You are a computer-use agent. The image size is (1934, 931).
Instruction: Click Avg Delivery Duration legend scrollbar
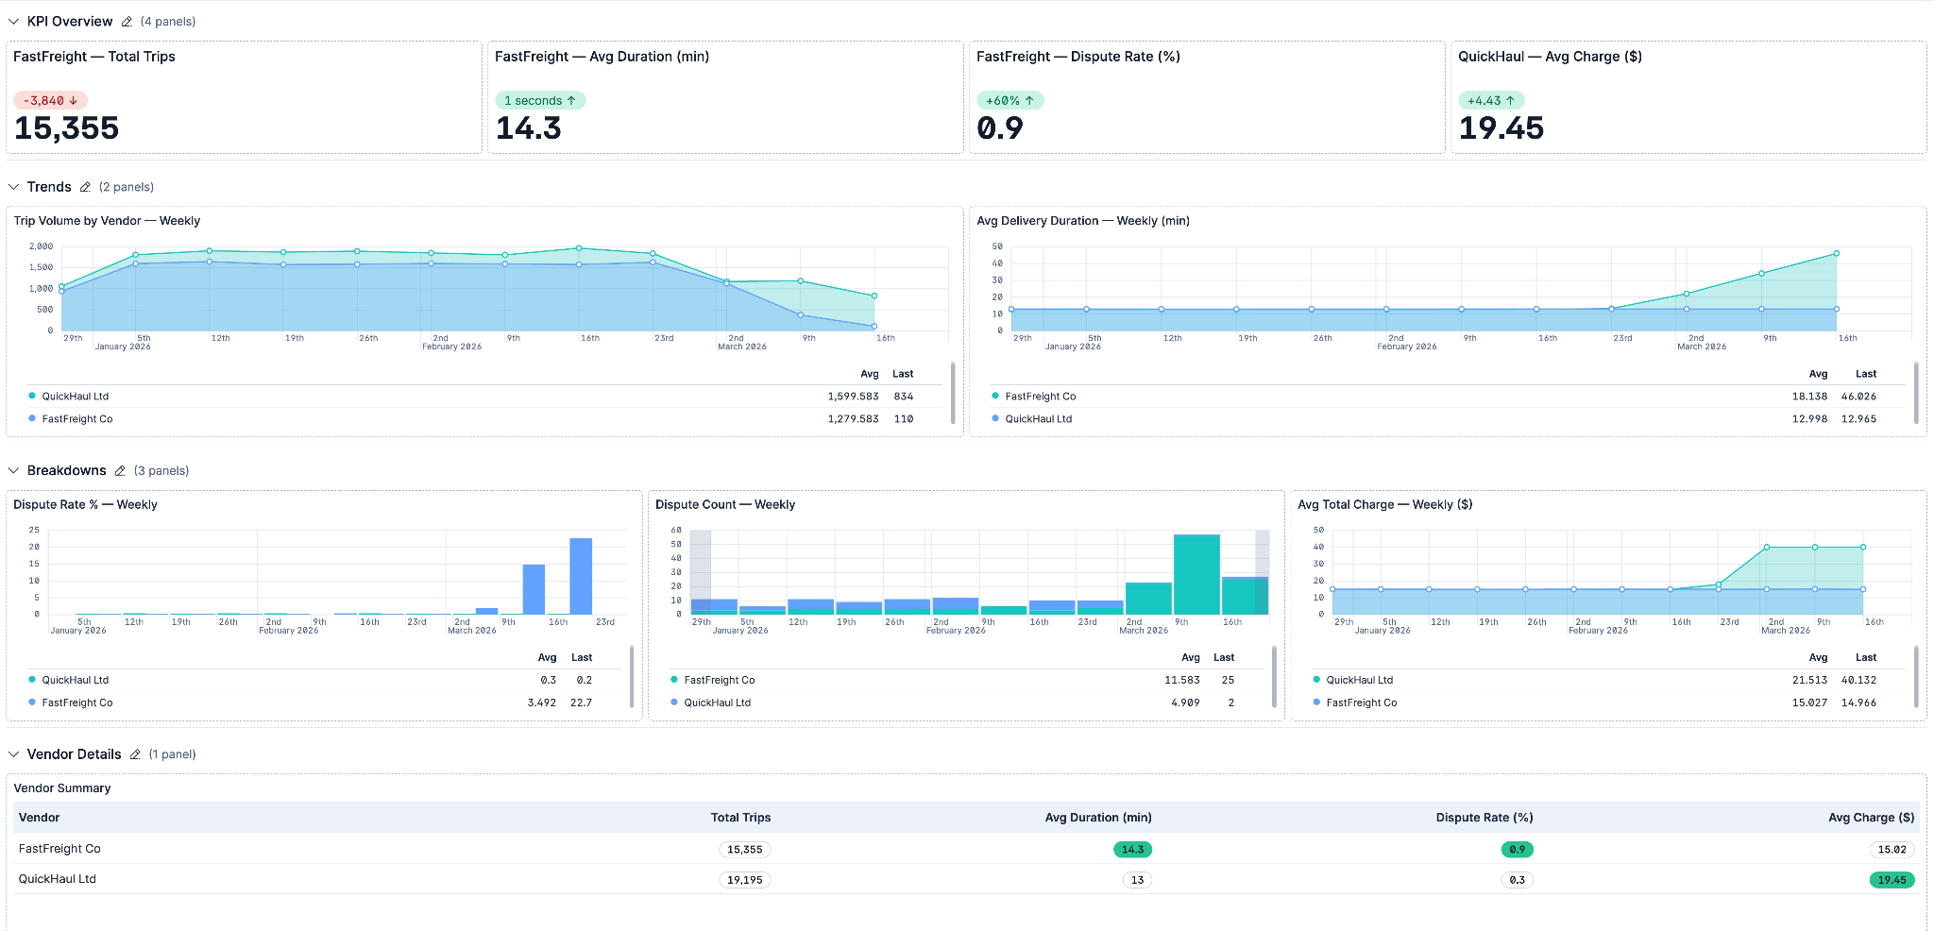click(1916, 394)
